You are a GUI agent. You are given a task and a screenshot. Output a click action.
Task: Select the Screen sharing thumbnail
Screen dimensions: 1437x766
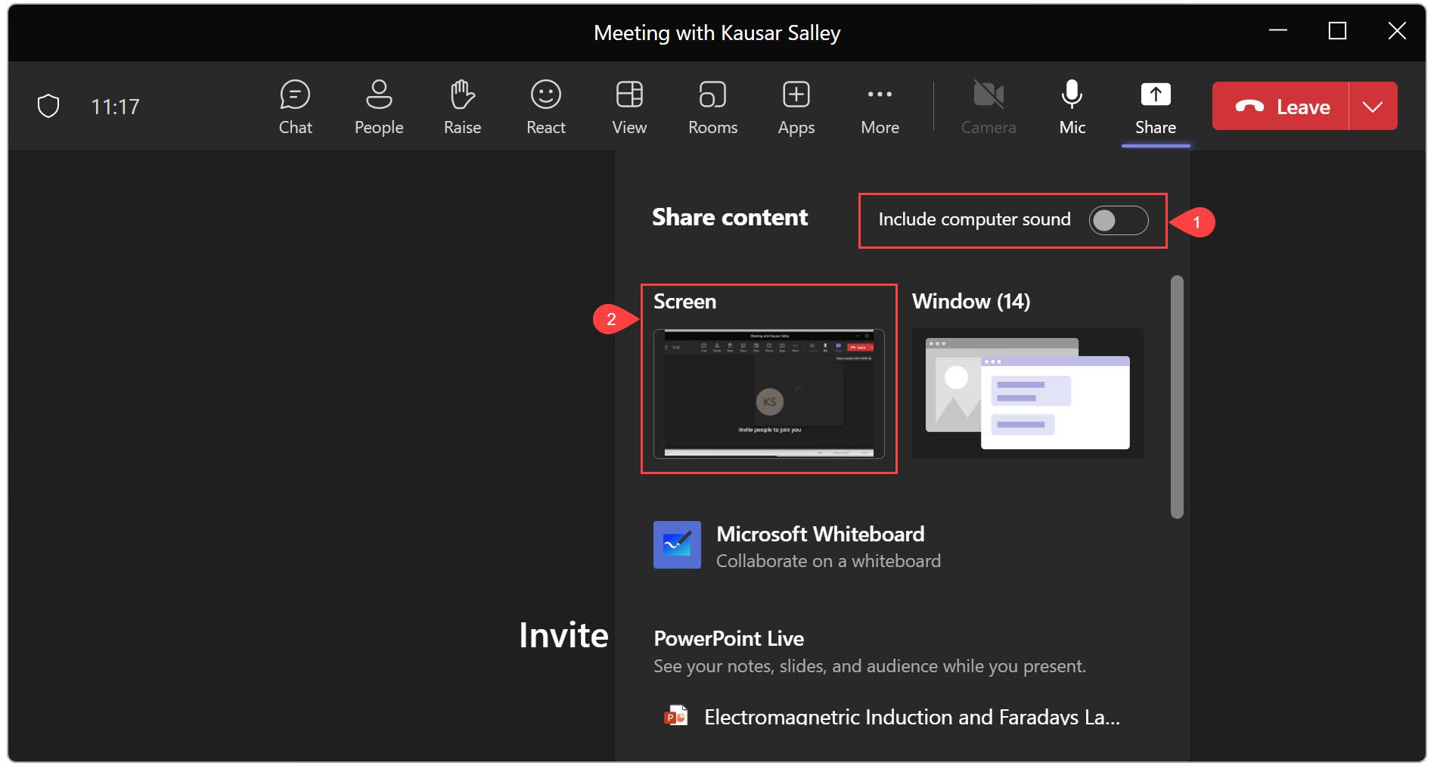pos(768,393)
